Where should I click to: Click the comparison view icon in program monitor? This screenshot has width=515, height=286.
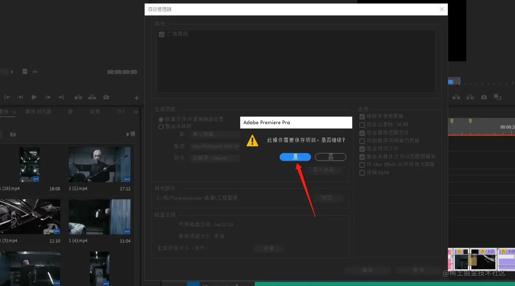click(497, 97)
